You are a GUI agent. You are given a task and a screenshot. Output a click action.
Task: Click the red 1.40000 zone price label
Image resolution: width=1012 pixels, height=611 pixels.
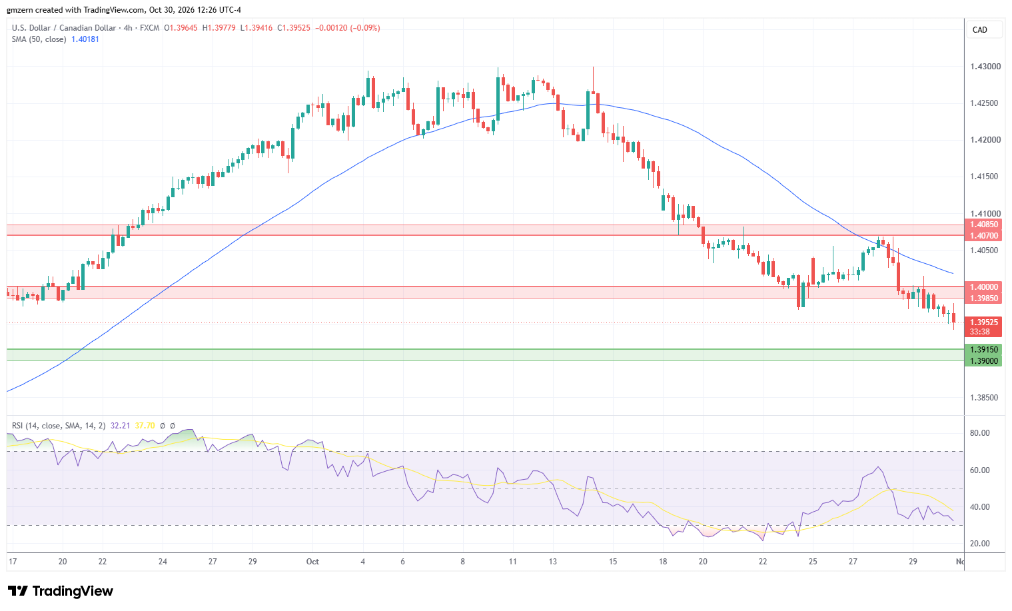[983, 287]
